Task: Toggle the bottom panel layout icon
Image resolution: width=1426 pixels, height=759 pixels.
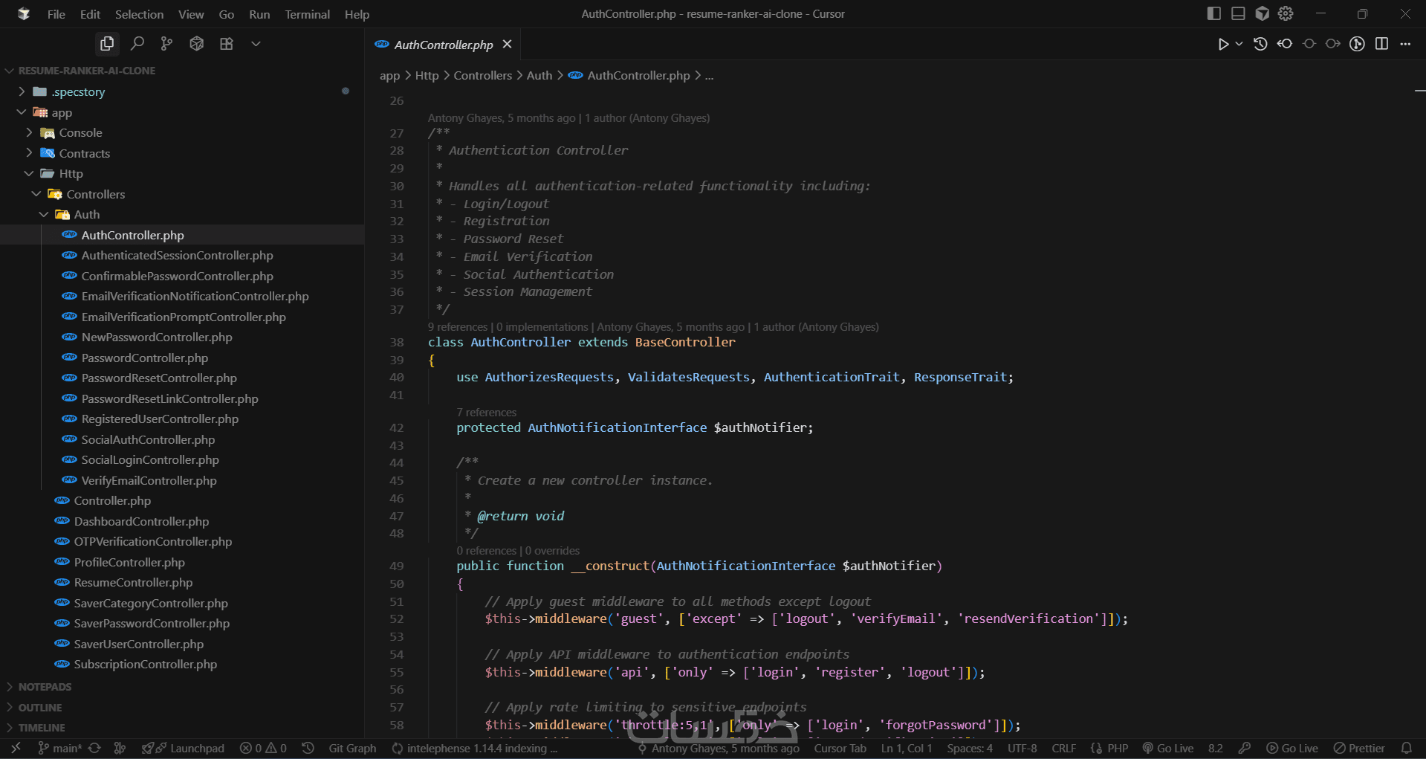Action: click(1238, 13)
